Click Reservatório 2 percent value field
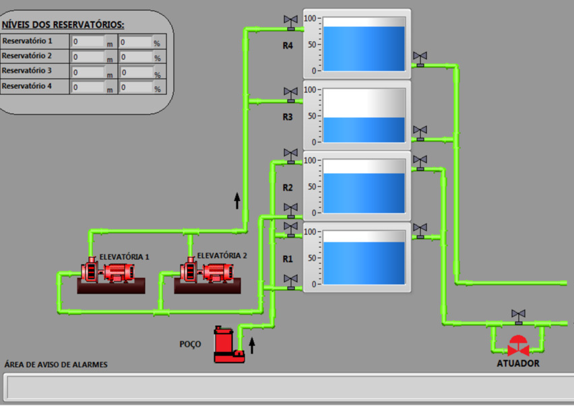Screen dimensions: 574x406 (x=136, y=57)
